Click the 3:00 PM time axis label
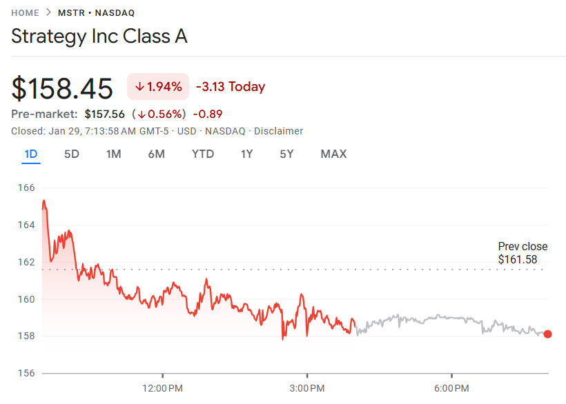The width and height of the screenshot is (566, 404). pos(307,387)
